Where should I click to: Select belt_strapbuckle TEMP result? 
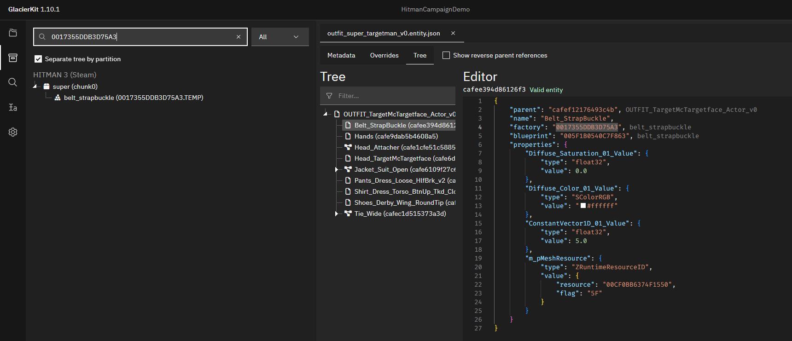(134, 98)
